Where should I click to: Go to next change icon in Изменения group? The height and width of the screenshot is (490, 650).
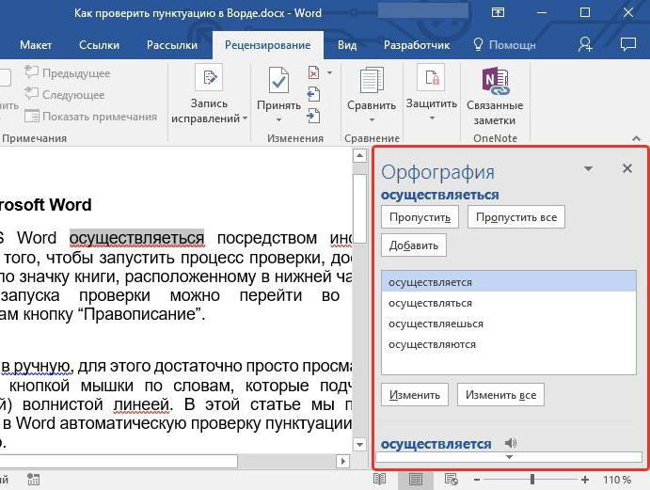click(314, 116)
